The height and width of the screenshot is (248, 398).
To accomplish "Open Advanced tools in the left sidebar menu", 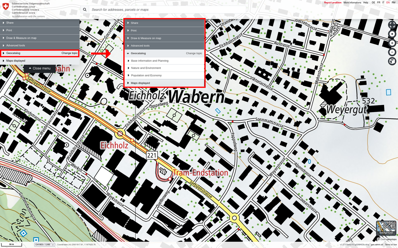I will tap(16, 45).
